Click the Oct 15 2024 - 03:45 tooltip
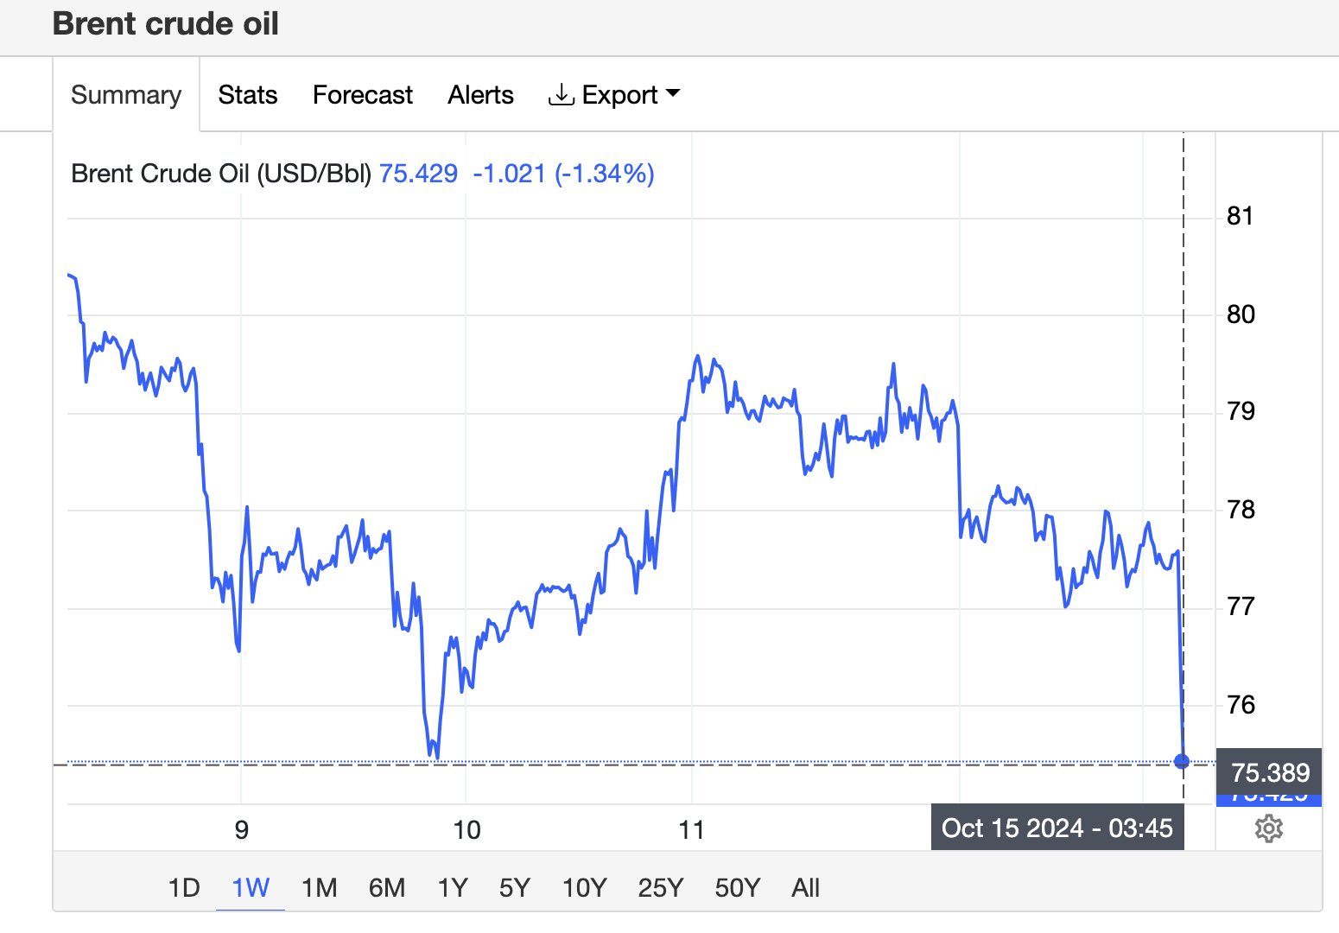Image resolution: width=1339 pixels, height=933 pixels. pyautogui.click(x=1057, y=828)
